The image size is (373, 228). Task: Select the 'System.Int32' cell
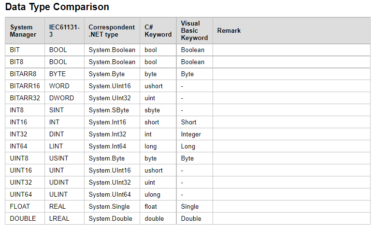coord(112,134)
